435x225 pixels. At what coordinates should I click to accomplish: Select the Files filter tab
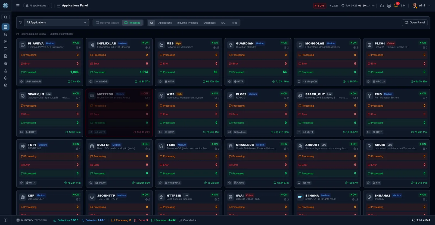(234, 23)
